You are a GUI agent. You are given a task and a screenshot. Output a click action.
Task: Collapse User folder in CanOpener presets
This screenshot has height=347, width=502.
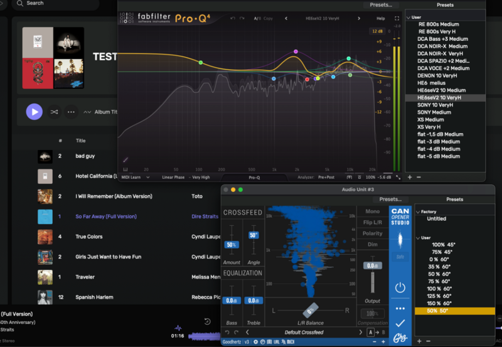(x=418, y=238)
